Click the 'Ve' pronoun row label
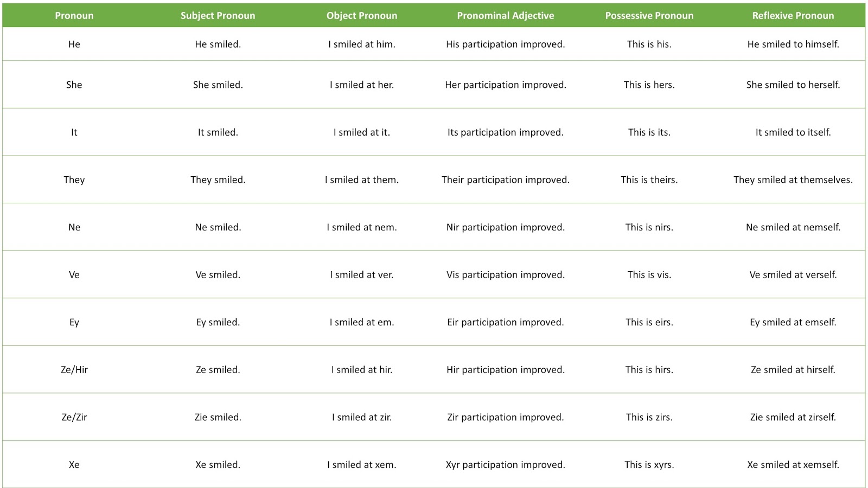The image size is (868, 488). point(74,275)
